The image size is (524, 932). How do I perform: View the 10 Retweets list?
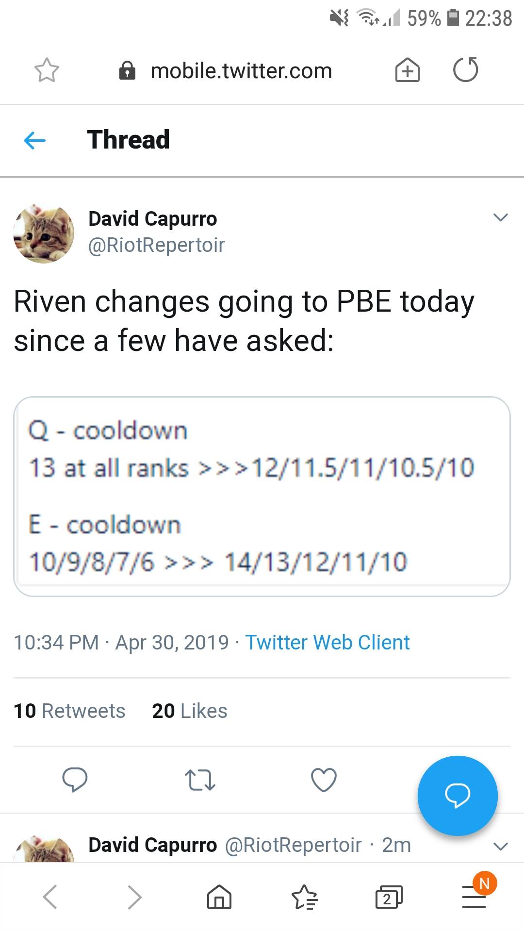coord(69,711)
